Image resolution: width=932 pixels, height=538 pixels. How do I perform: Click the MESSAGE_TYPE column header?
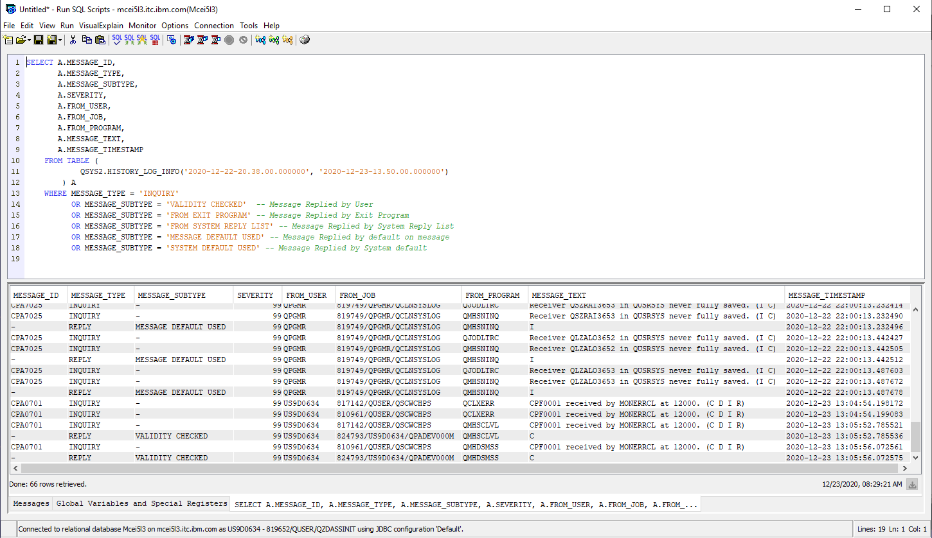tap(100, 295)
